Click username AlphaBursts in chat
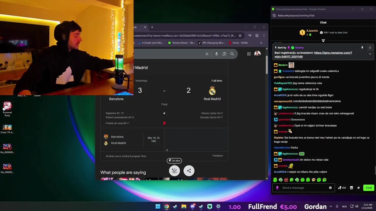The width and height of the screenshot is (376, 211). [281, 148]
